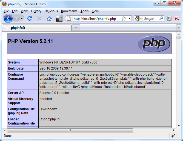Click the vertical scrollbar down arrow

[179, 126]
